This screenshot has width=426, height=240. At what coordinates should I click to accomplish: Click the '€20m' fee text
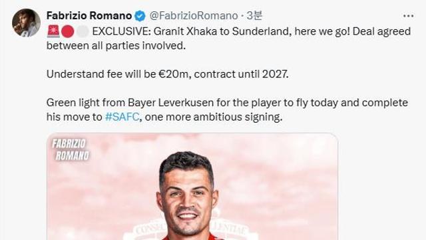point(173,74)
